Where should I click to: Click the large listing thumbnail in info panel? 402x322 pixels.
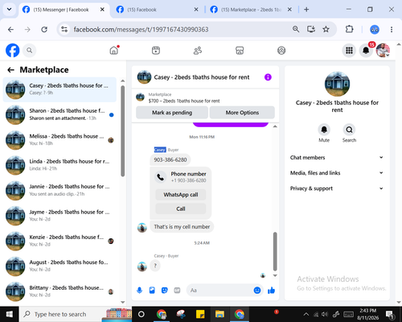337,84
